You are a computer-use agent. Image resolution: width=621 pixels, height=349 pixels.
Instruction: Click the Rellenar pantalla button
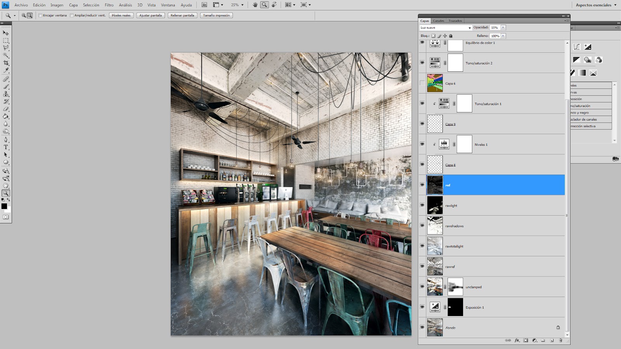(182, 16)
